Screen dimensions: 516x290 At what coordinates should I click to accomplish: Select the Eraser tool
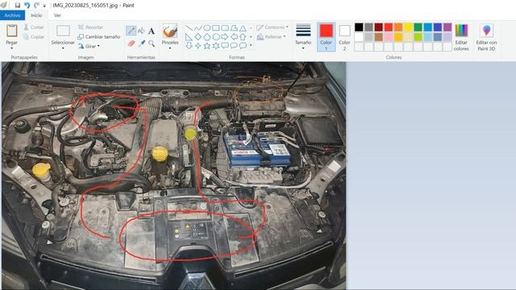(131, 43)
